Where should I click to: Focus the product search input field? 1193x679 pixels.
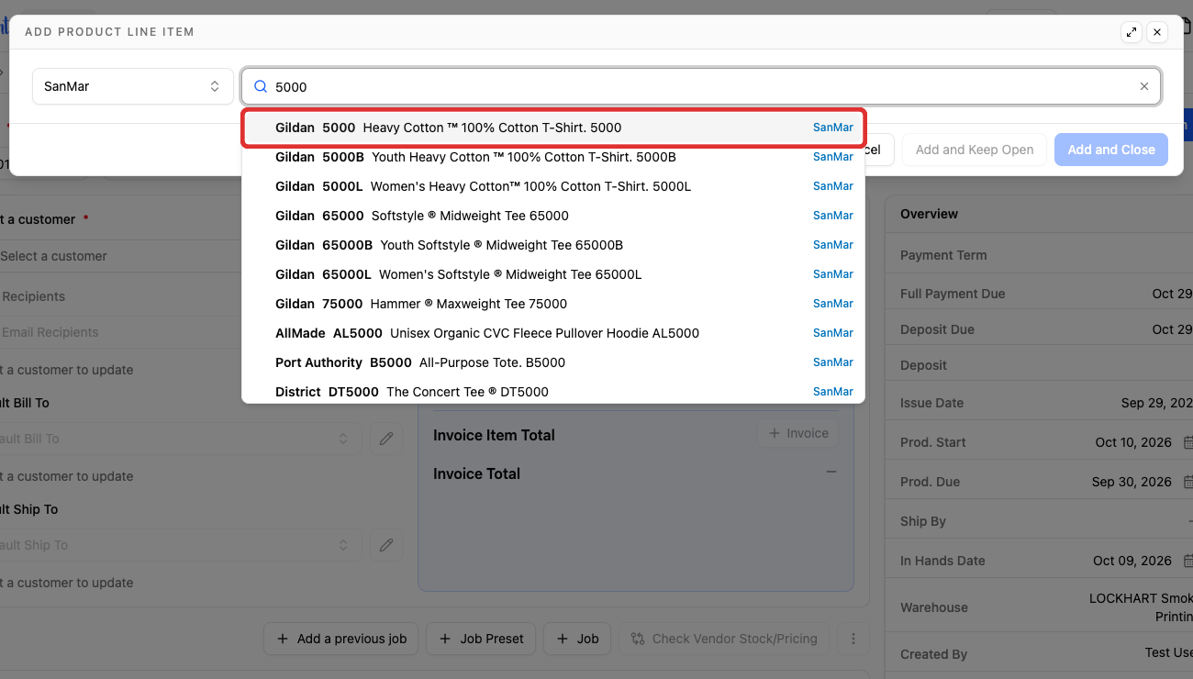point(701,86)
